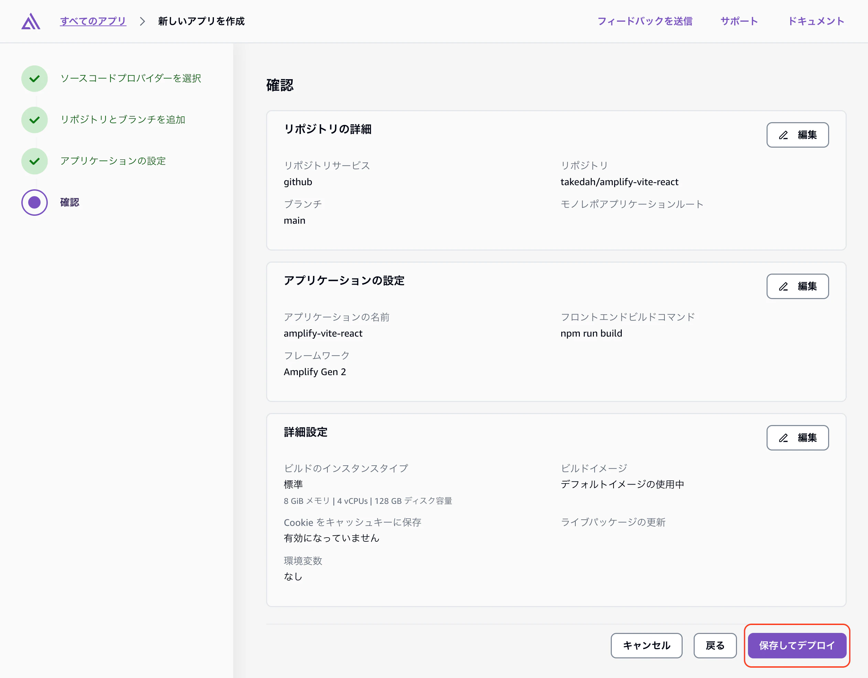Click the 標準 instance type value

pos(293,484)
